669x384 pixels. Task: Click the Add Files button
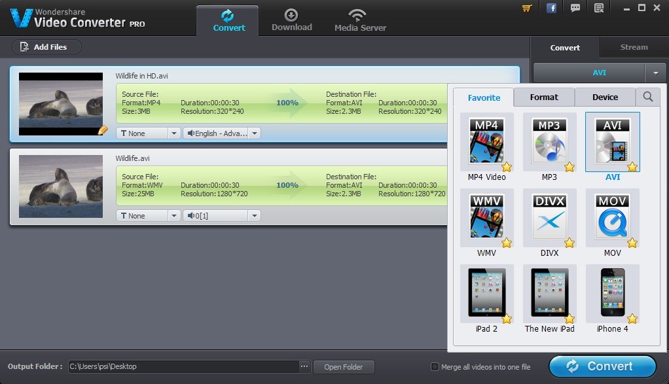click(x=46, y=46)
